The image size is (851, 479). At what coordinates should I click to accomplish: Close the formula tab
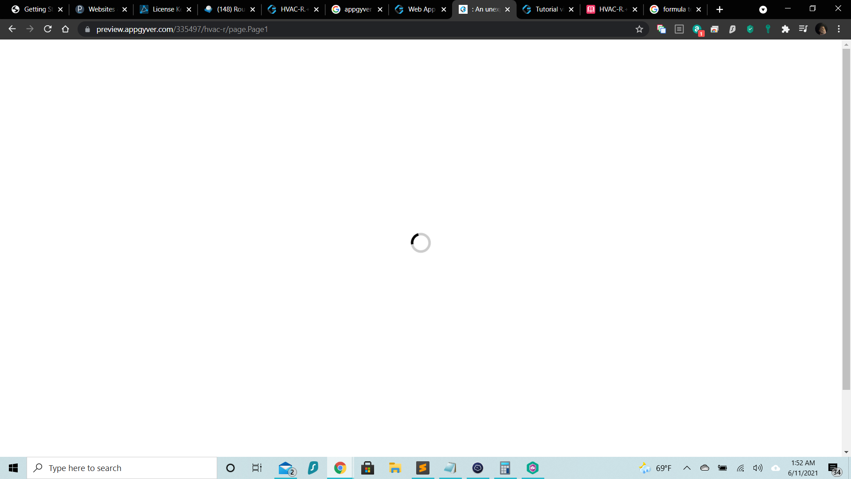click(699, 9)
